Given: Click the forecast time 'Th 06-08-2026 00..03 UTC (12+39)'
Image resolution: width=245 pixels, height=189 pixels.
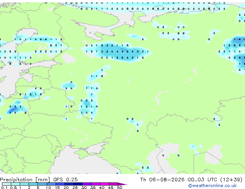Looking at the screenshot, I should [191, 180].
